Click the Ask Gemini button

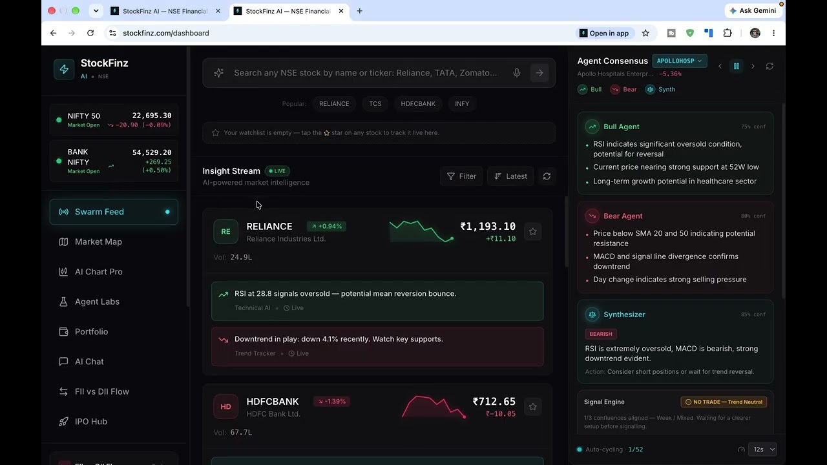point(753,10)
